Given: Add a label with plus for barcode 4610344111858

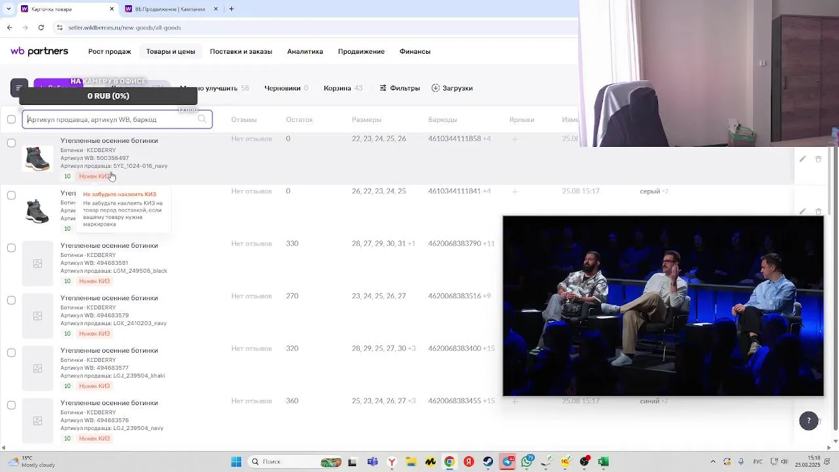Looking at the screenshot, I should (x=515, y=139).
